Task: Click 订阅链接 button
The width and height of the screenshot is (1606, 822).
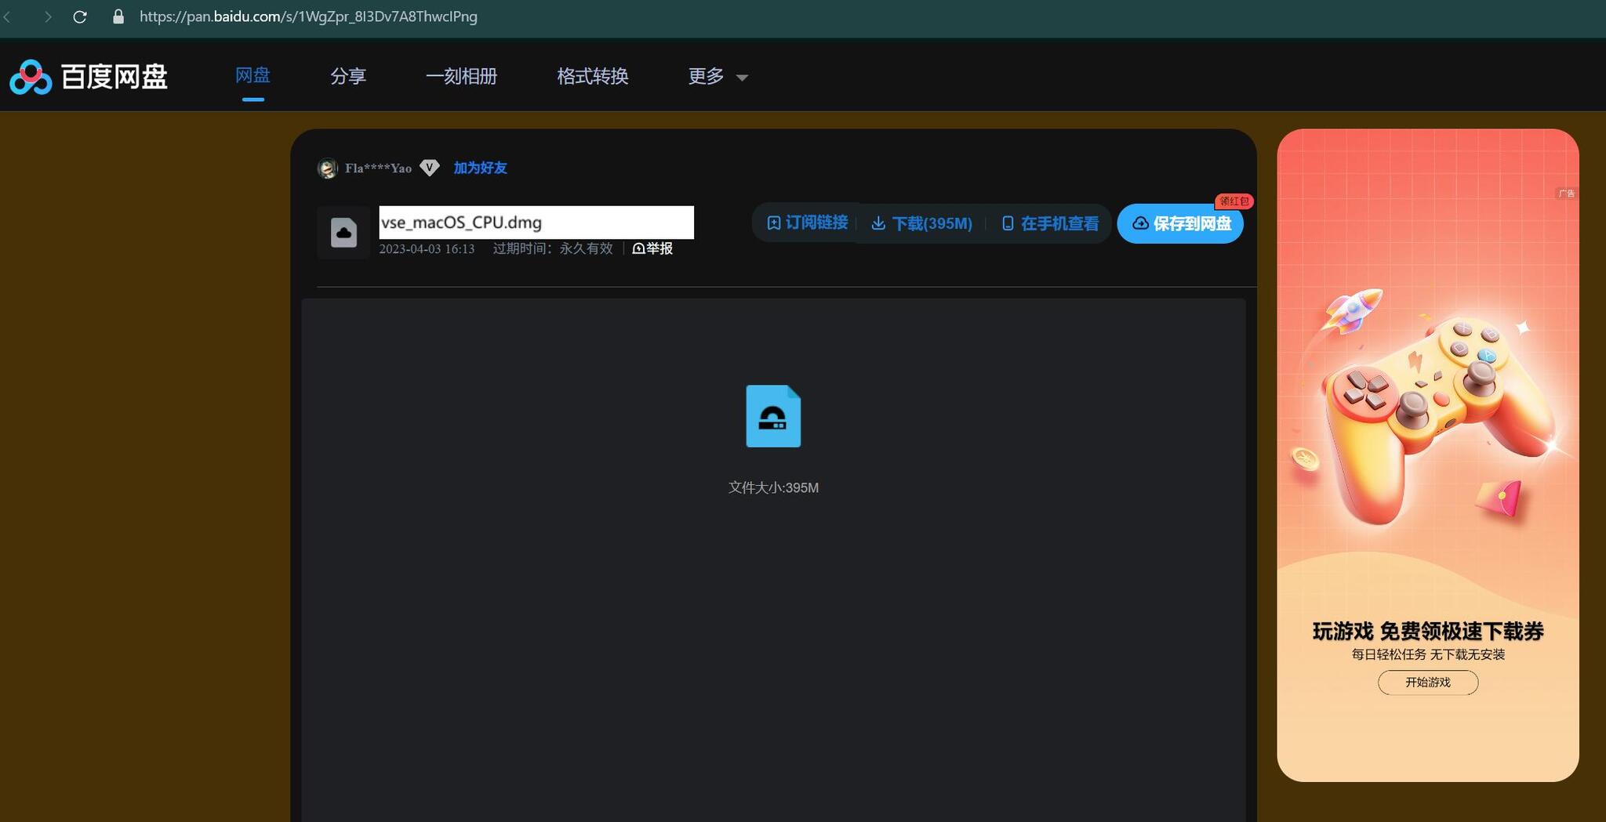Action: tap(807, 223)
